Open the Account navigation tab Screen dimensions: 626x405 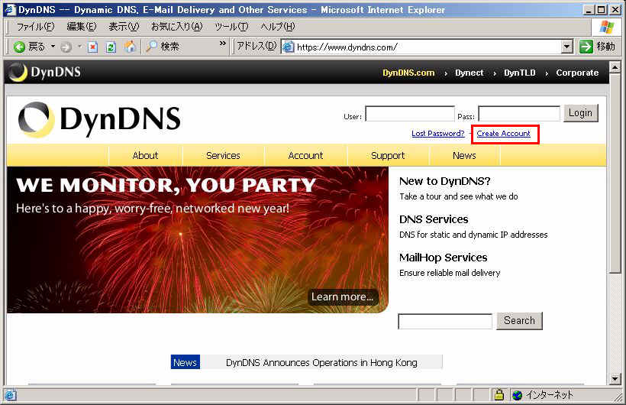(x=305, y=156)
